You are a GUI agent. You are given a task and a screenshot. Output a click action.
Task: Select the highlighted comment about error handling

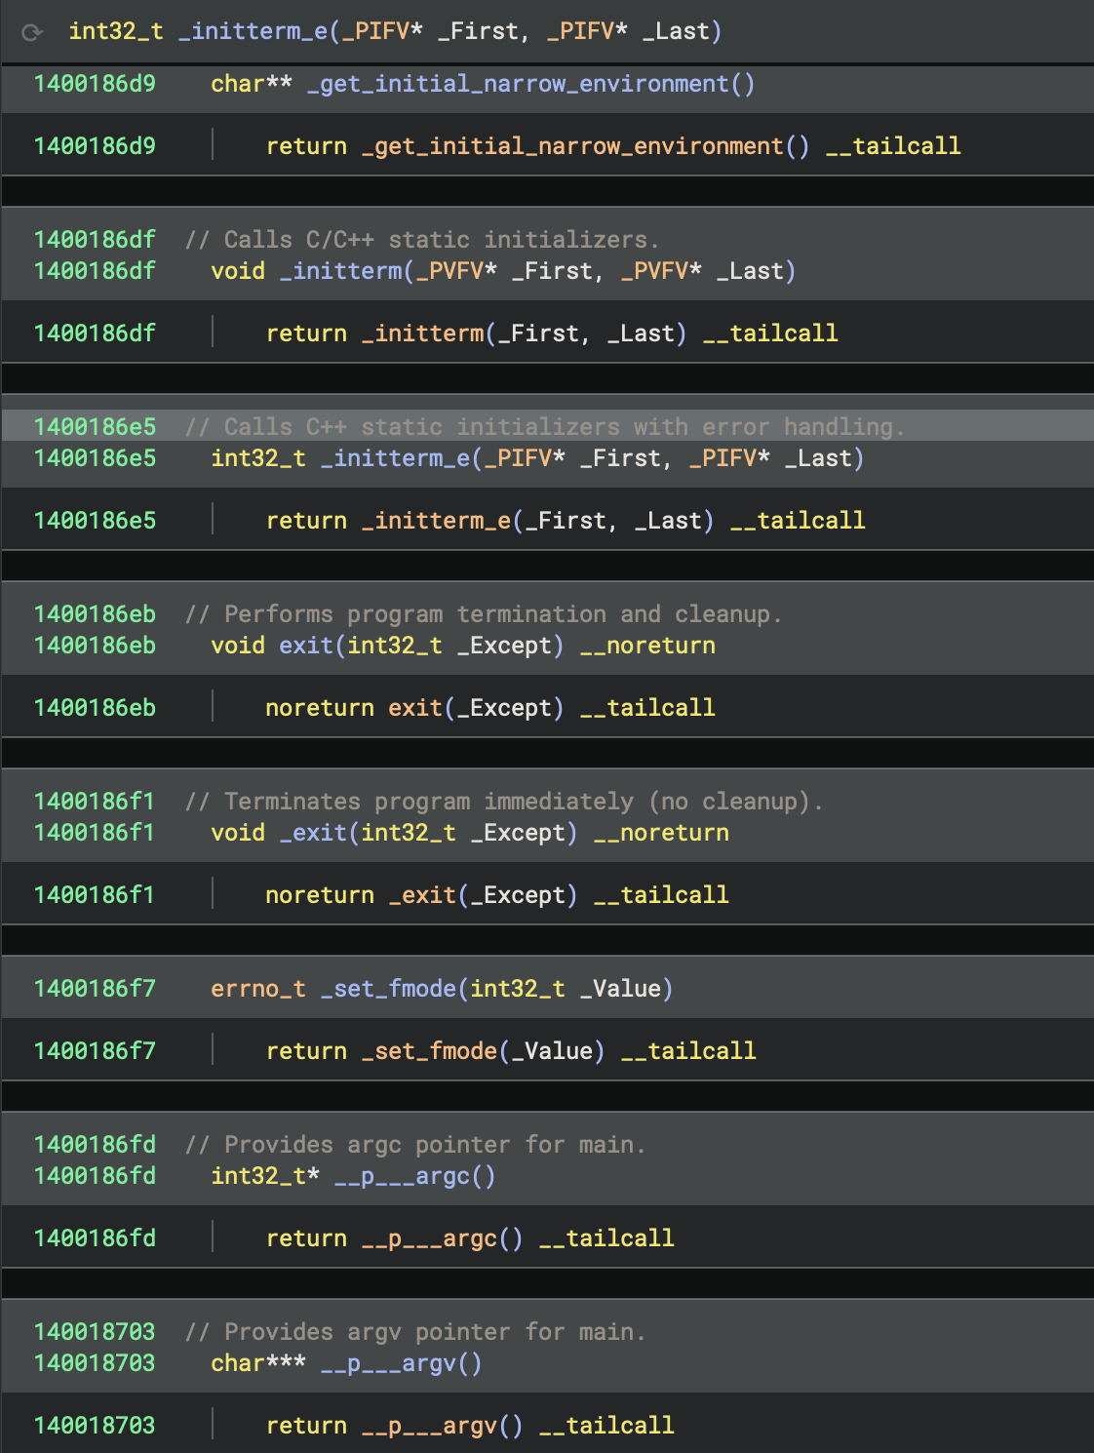(x=545, y=427)
